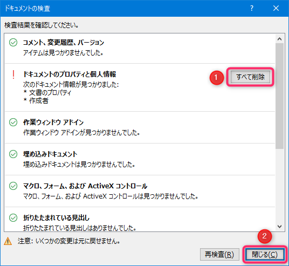Click the scroll up arrow in results list
Viewport: 289px width, 266px height.
pos(280,39)
